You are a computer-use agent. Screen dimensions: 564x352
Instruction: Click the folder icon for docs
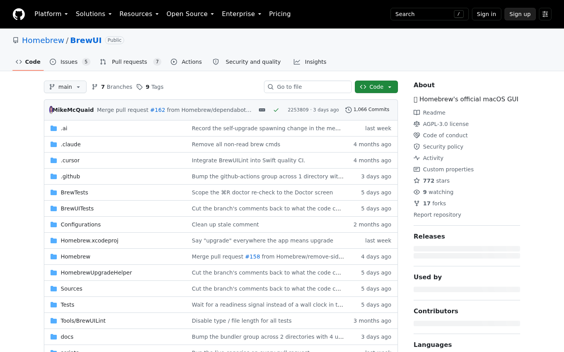click(x=54, y=337)
